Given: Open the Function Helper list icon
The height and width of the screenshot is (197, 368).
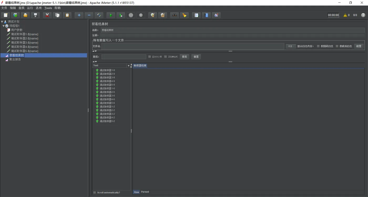Looking at the screenshot, I should click(196, 15).
